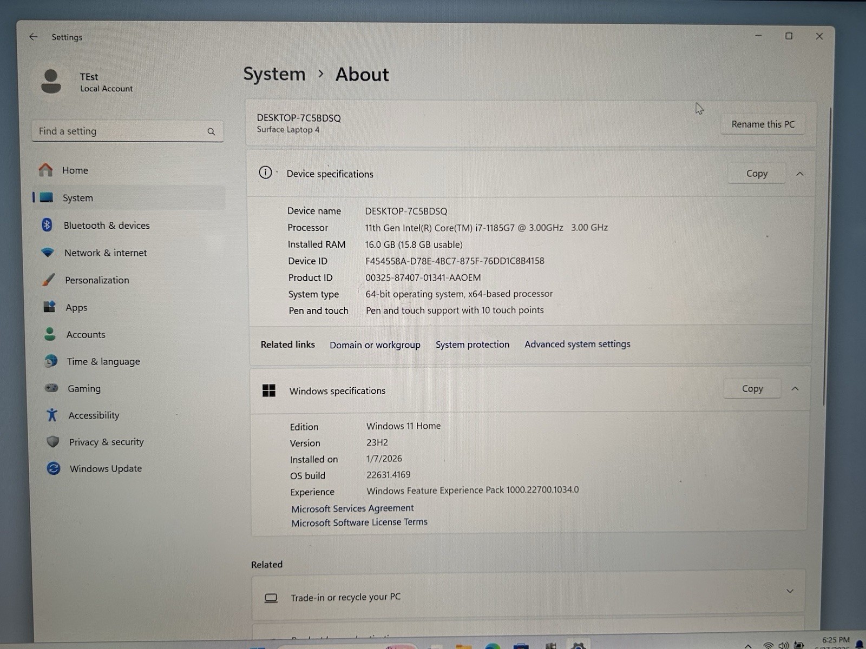This screenshot has width=866, height=649.
Task: Focus the Find a setting search box
Action: (x=127, y=131)
